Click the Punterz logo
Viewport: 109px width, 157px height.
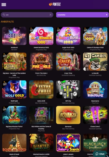click(55, 4)
